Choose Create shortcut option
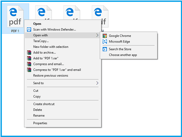The image size is (182, 137). click(44, 104)
